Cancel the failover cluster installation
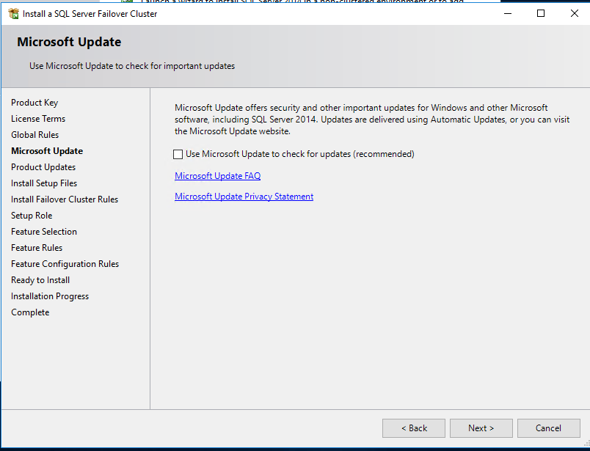Viewport: 590px width, 451px height. coord(548,428)
